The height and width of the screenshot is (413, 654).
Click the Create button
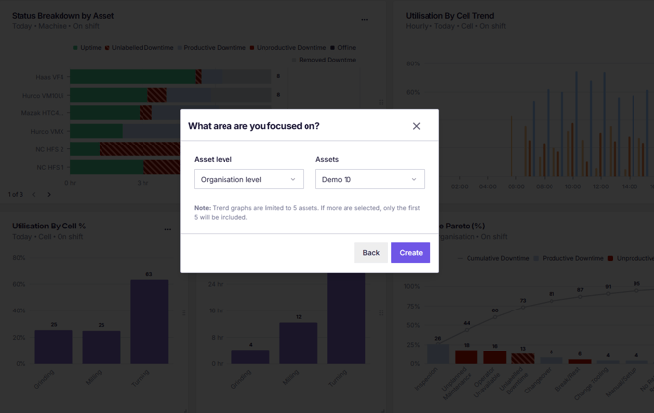point(411,252)
